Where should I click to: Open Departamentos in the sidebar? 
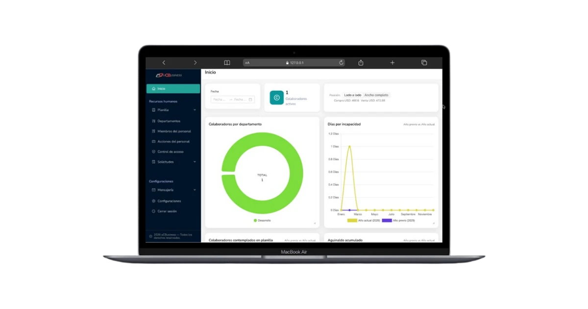coord(173,121)
